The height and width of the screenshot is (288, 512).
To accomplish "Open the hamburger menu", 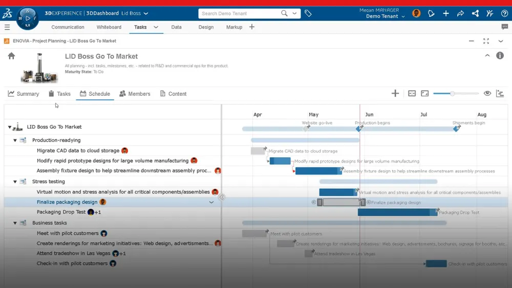I will pyautogui.click(x=7, y=27).
